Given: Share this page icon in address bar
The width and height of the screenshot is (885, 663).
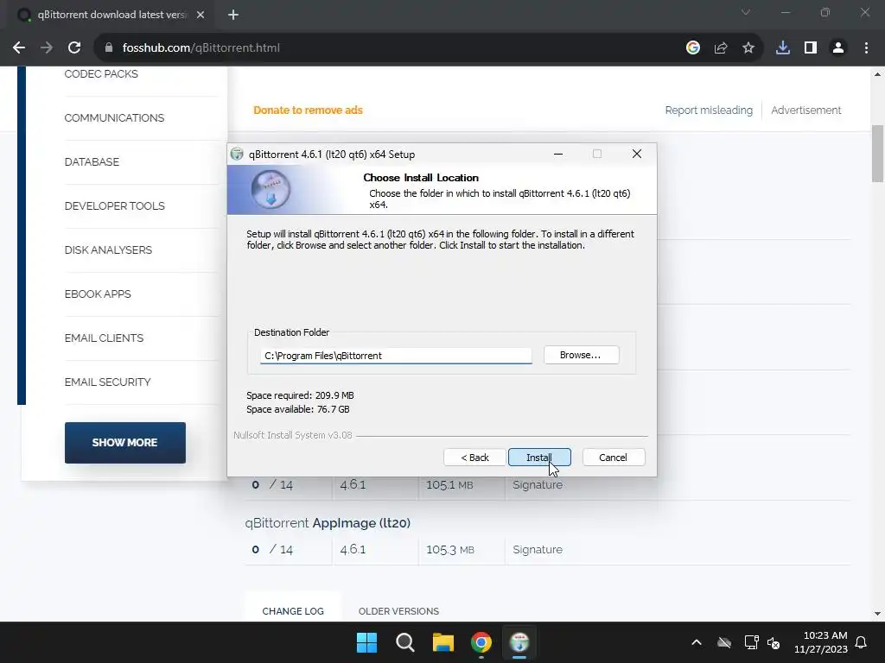Looking at the screenshot, I should click(x=721, y=48).
